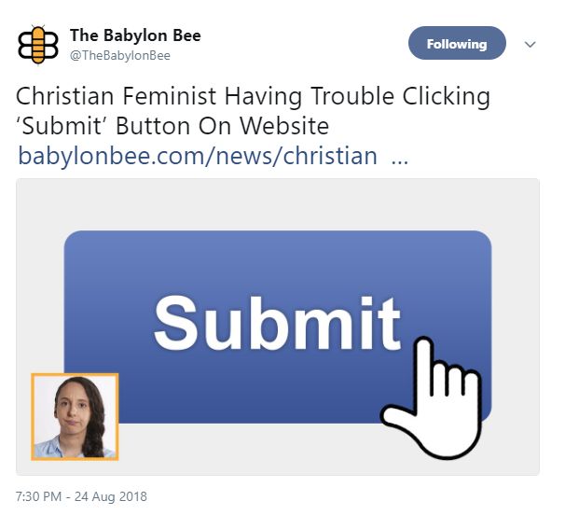Viewport: 565px width, 515px height.
Task: Click the blue gradient area above 'Submit' text
Action: (x=278, y=261)
